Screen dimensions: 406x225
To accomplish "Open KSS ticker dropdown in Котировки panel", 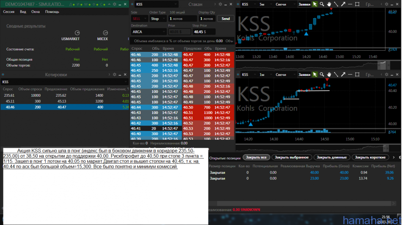I will click(x=64, y=81).
